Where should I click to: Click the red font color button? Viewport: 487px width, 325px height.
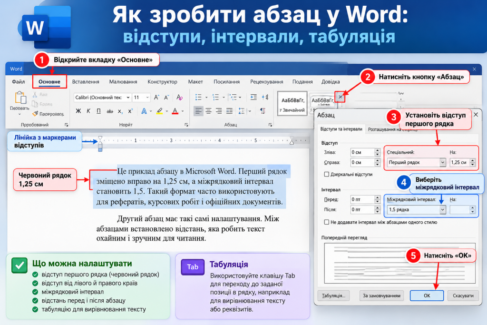pos(175,111)
